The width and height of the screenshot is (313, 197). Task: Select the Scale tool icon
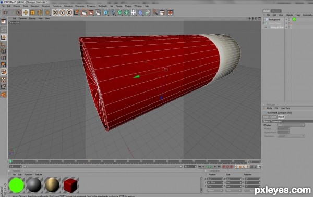pyautogui.click(x=32, y=12)
